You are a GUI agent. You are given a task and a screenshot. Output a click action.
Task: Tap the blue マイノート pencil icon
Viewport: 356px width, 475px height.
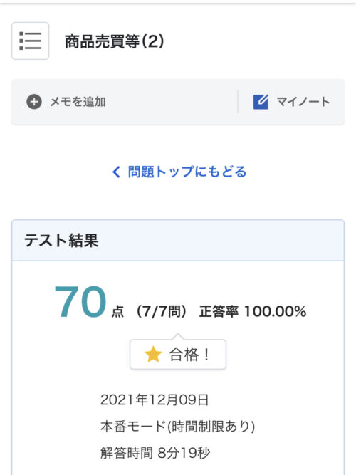261,102
